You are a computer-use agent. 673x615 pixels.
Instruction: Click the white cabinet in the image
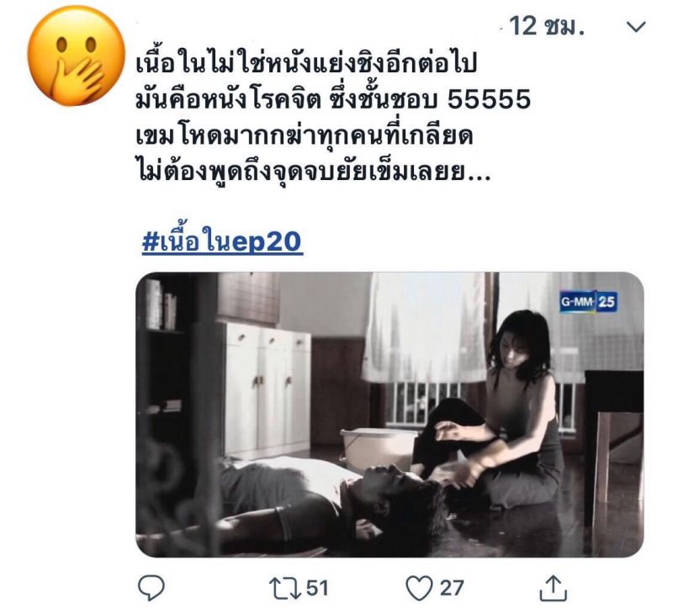click(x=266, y=389)
